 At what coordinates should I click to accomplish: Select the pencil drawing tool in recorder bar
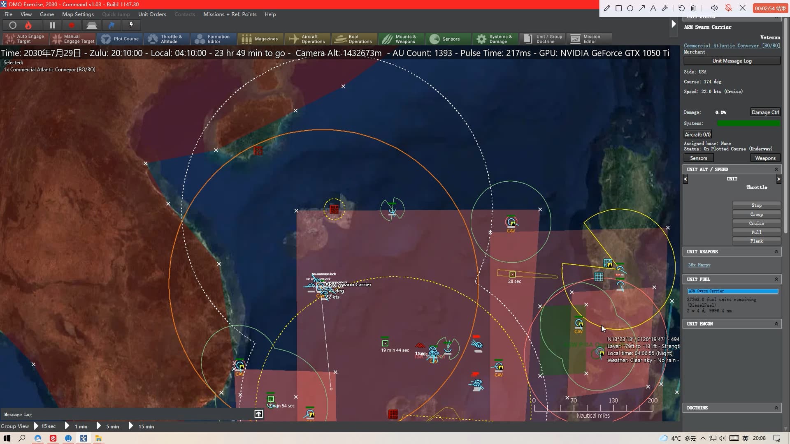(607, 8)
